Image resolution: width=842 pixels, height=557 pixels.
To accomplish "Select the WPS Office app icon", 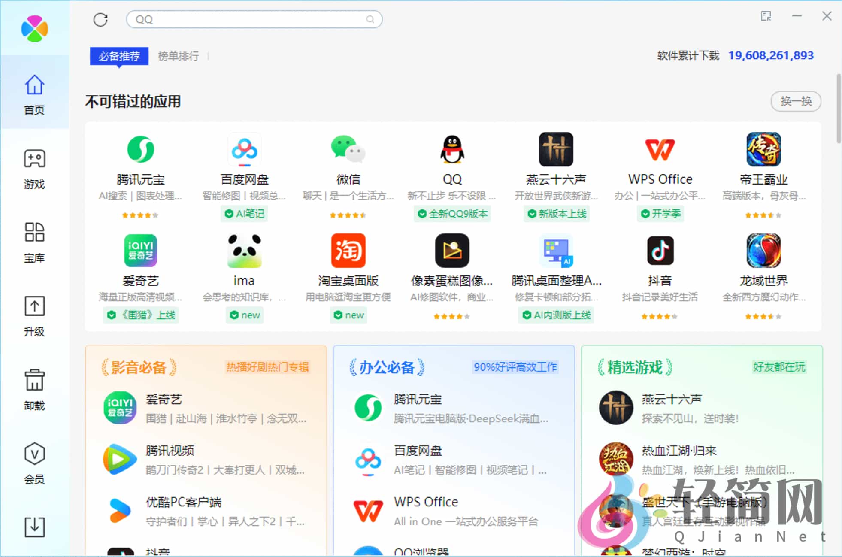I will pos(660,150).
